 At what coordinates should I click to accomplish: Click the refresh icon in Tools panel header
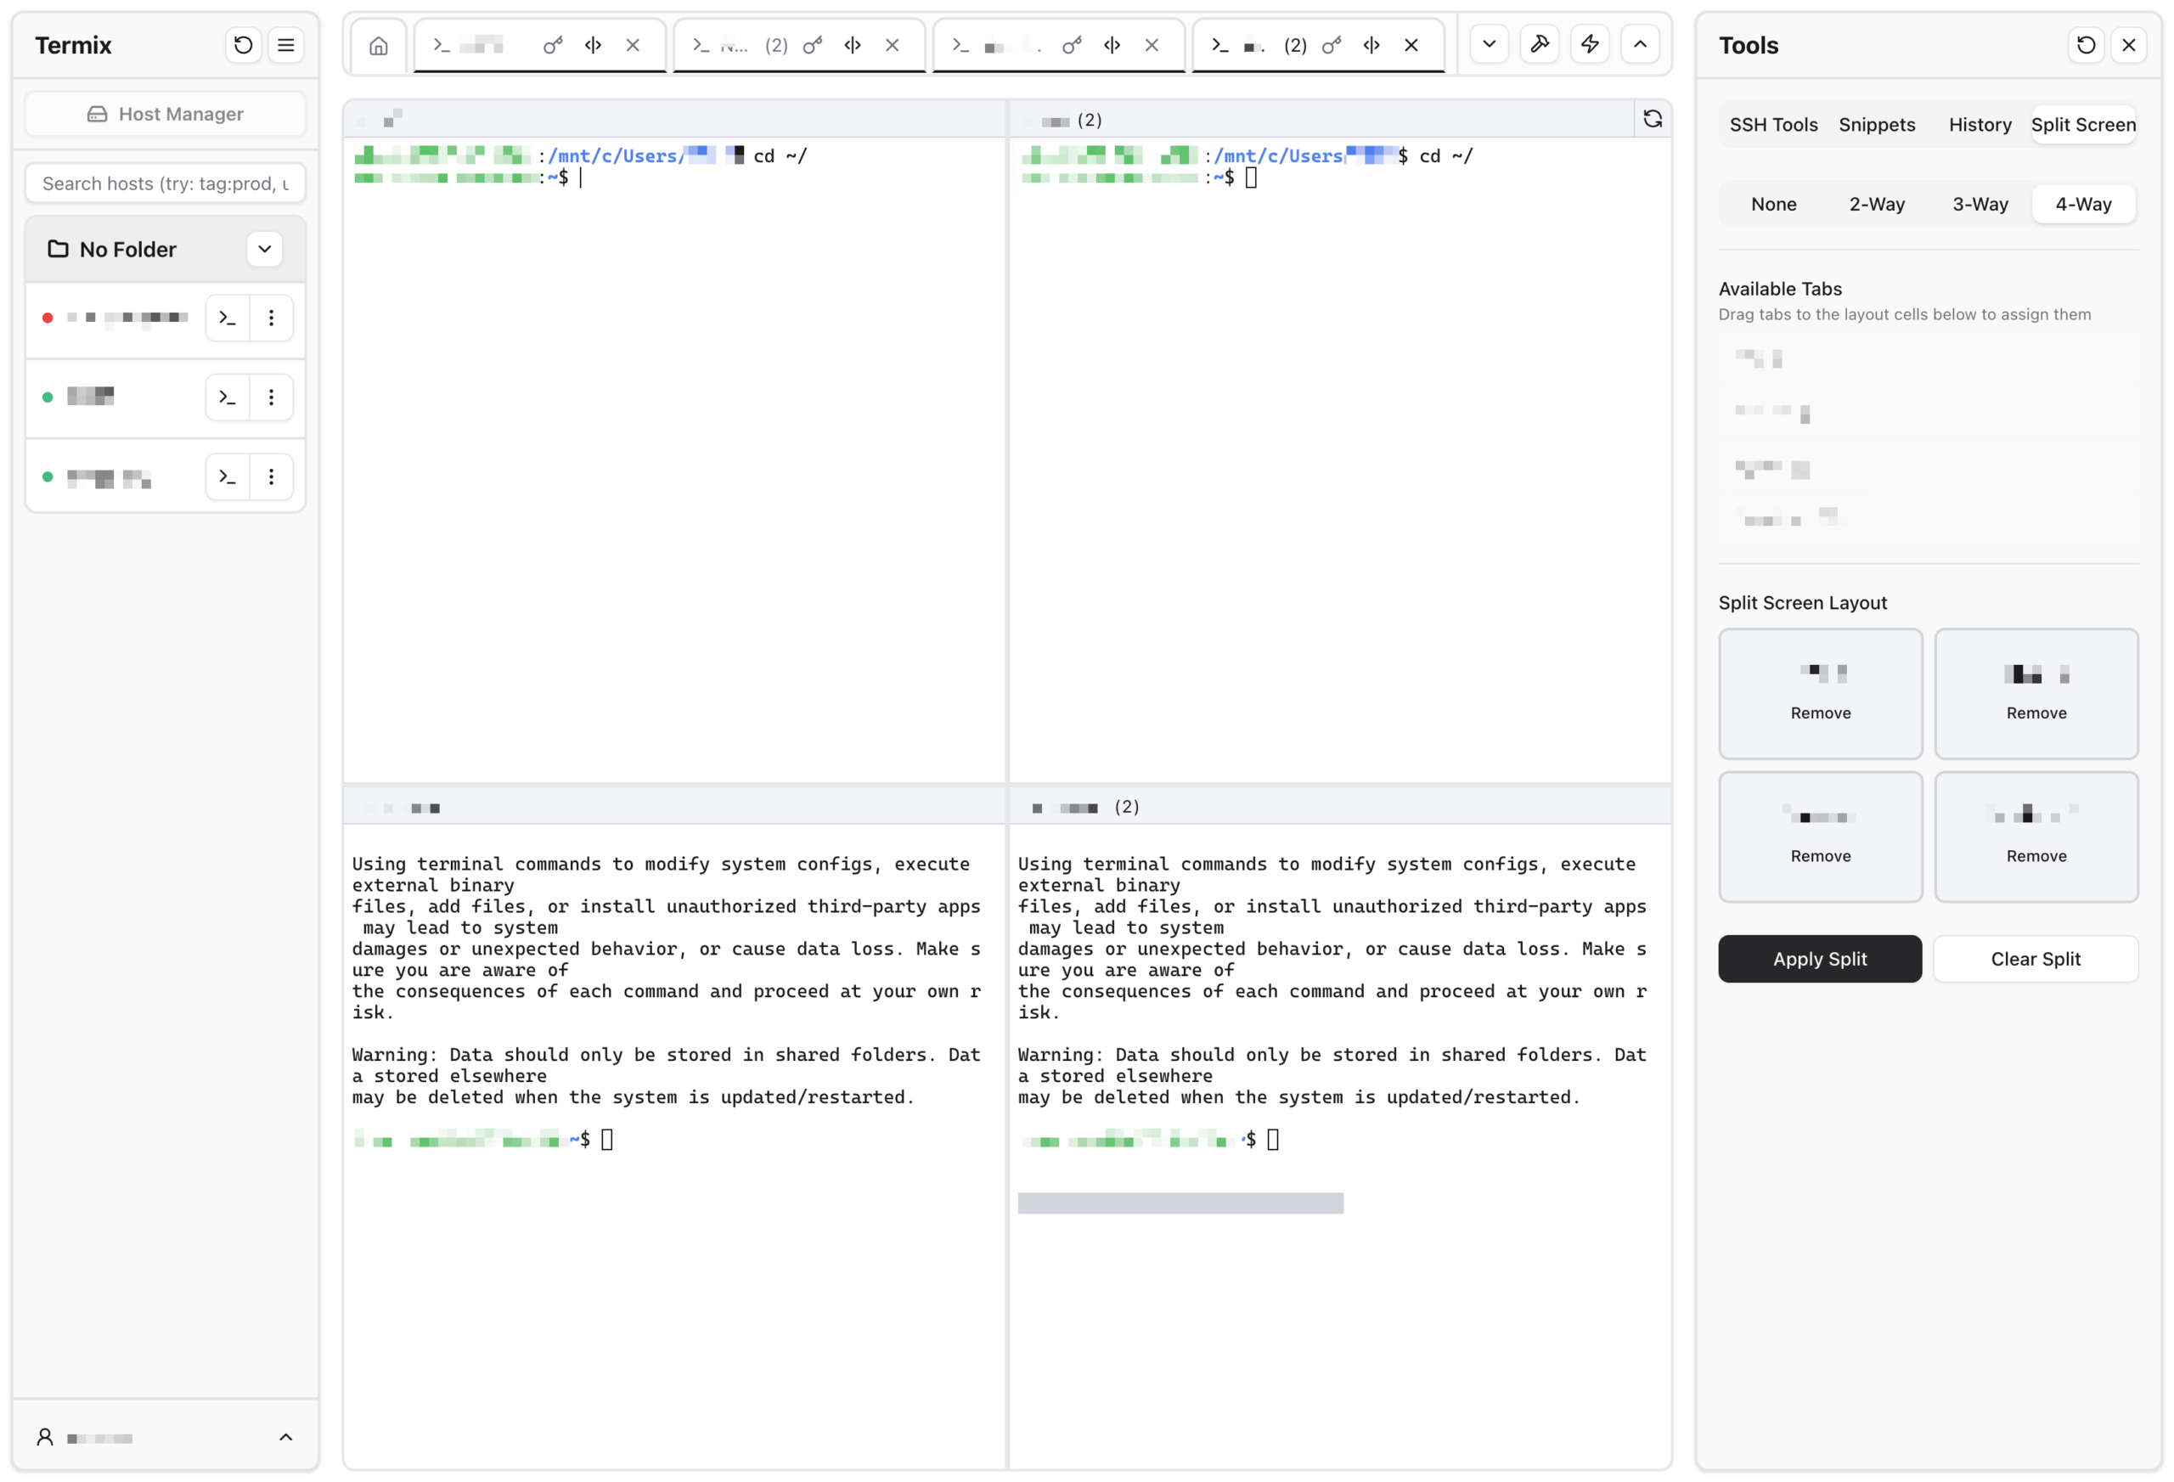2086,45
